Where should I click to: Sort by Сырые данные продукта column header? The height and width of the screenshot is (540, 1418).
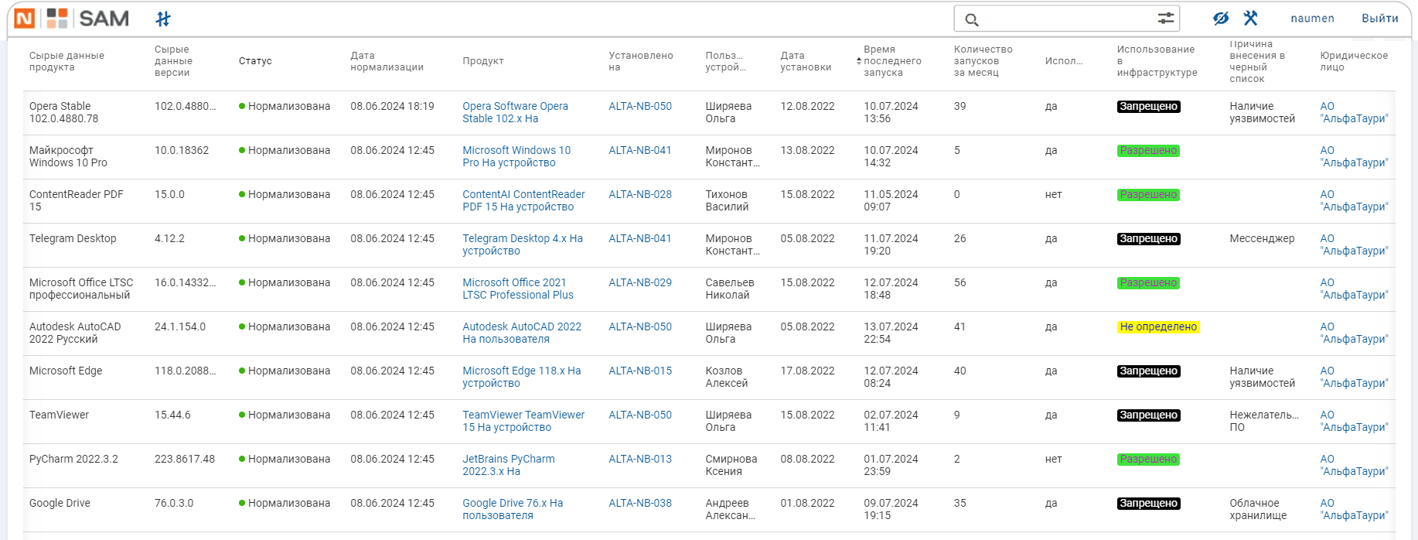(66, 61)
